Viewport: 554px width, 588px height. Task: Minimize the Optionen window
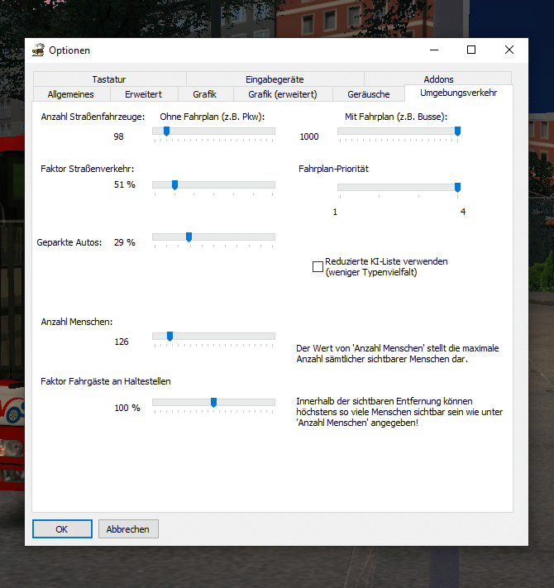pos(433,50)
